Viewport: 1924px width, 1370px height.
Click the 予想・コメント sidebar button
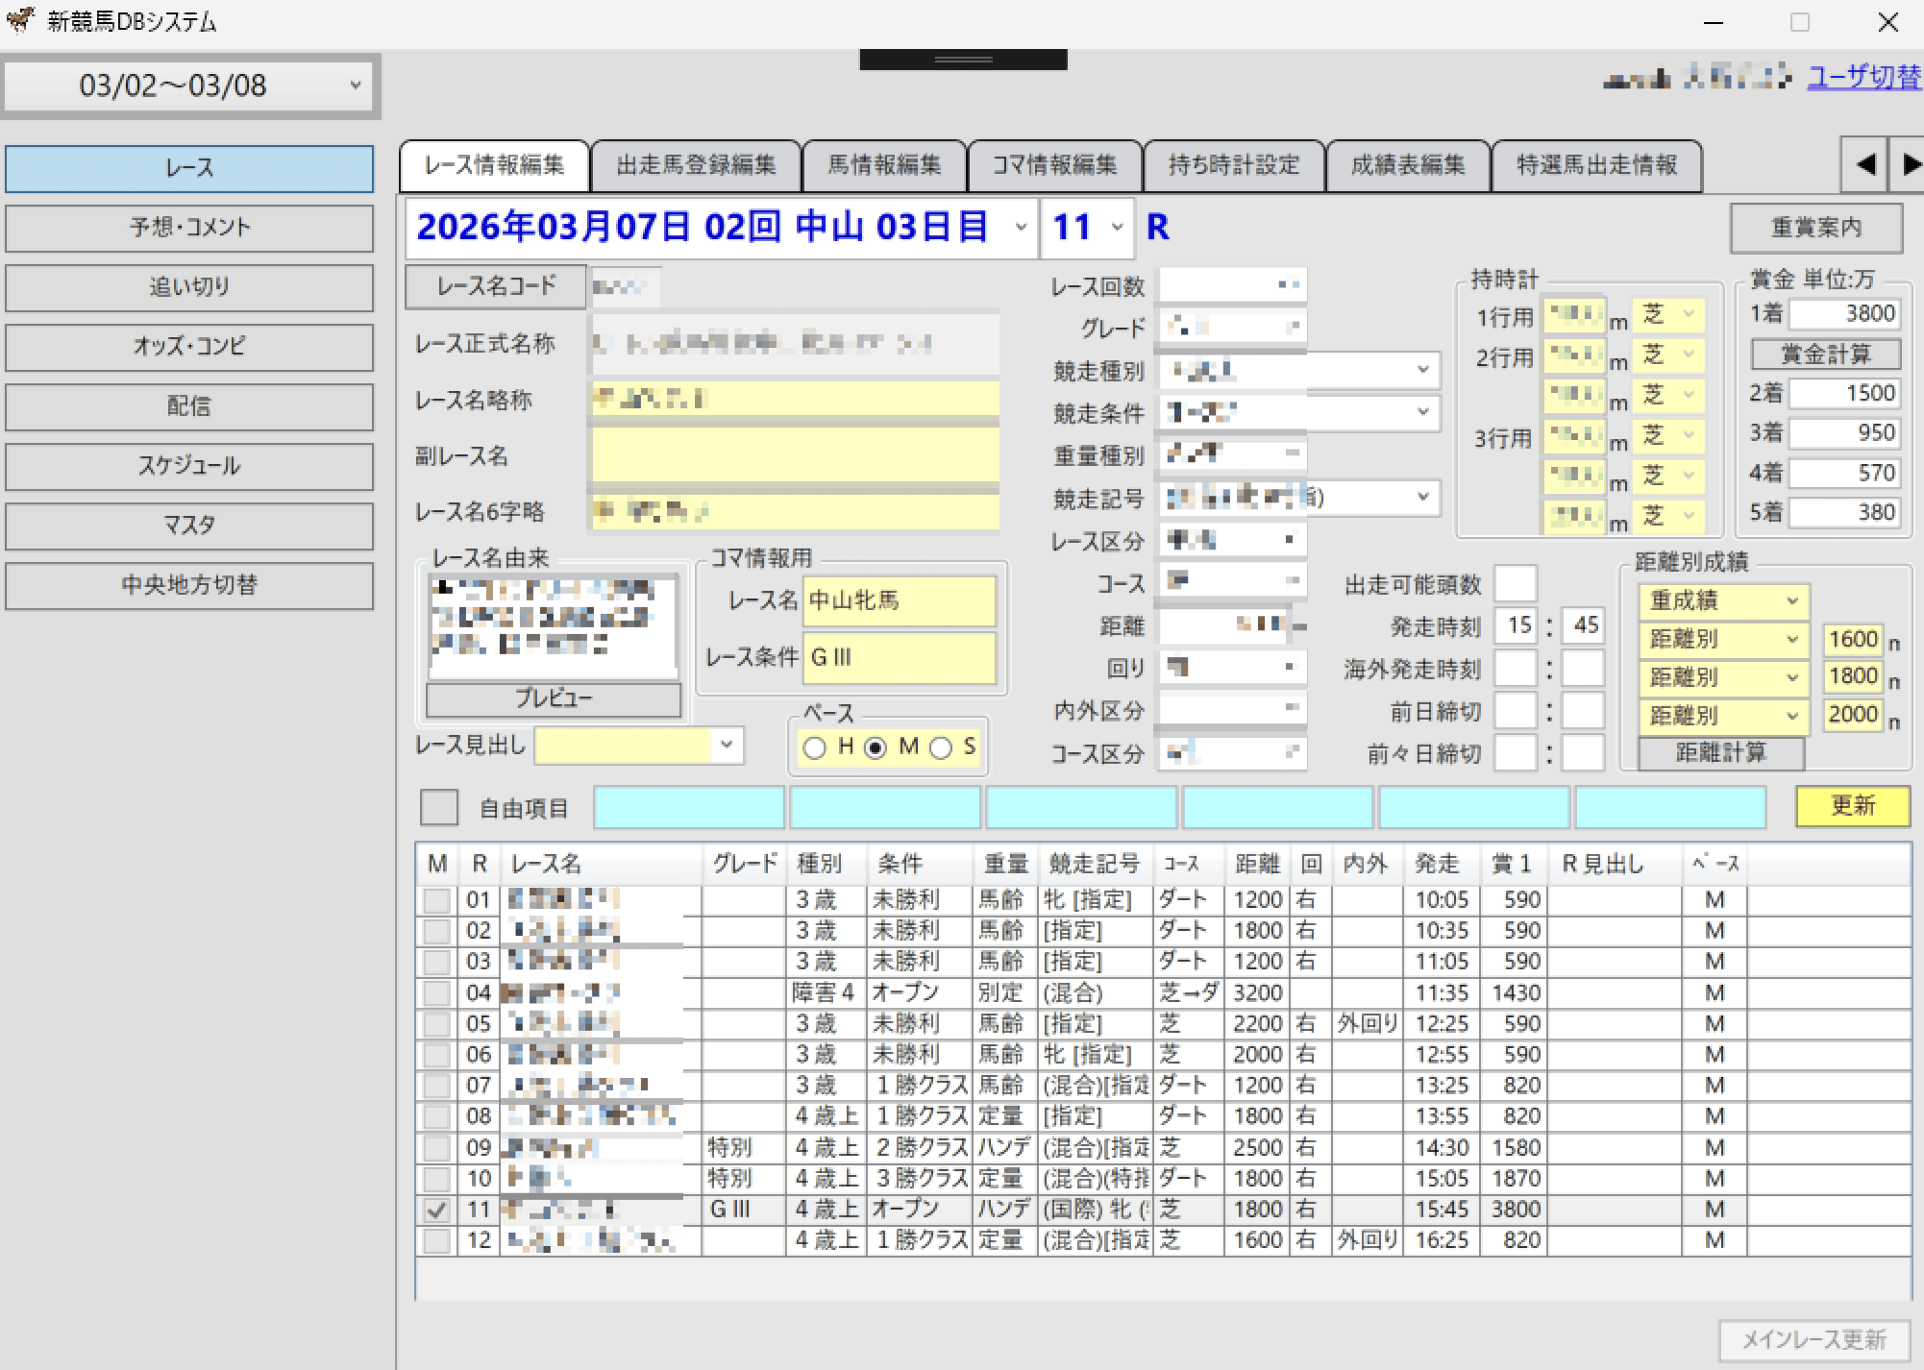189,228
